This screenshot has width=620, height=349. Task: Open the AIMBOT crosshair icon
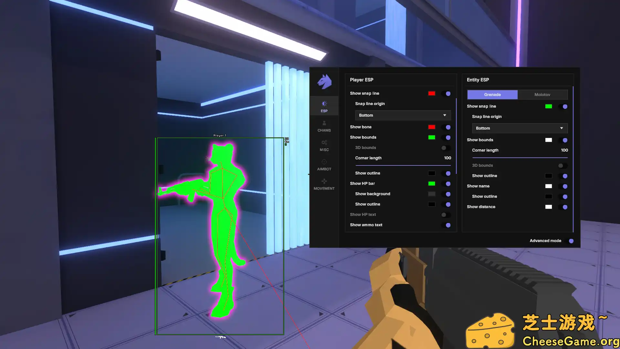pos(324,162)
